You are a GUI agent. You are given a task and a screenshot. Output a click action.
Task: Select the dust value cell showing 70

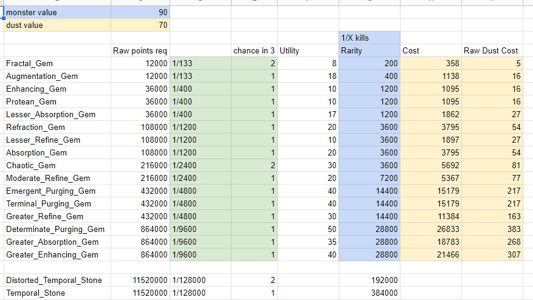tap(140, 25)
